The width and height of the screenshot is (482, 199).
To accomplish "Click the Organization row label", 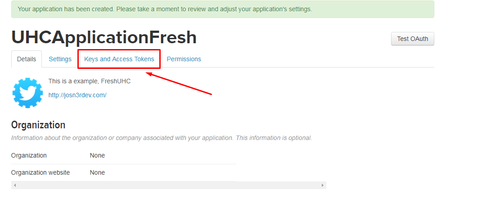I will coord(29,155).
